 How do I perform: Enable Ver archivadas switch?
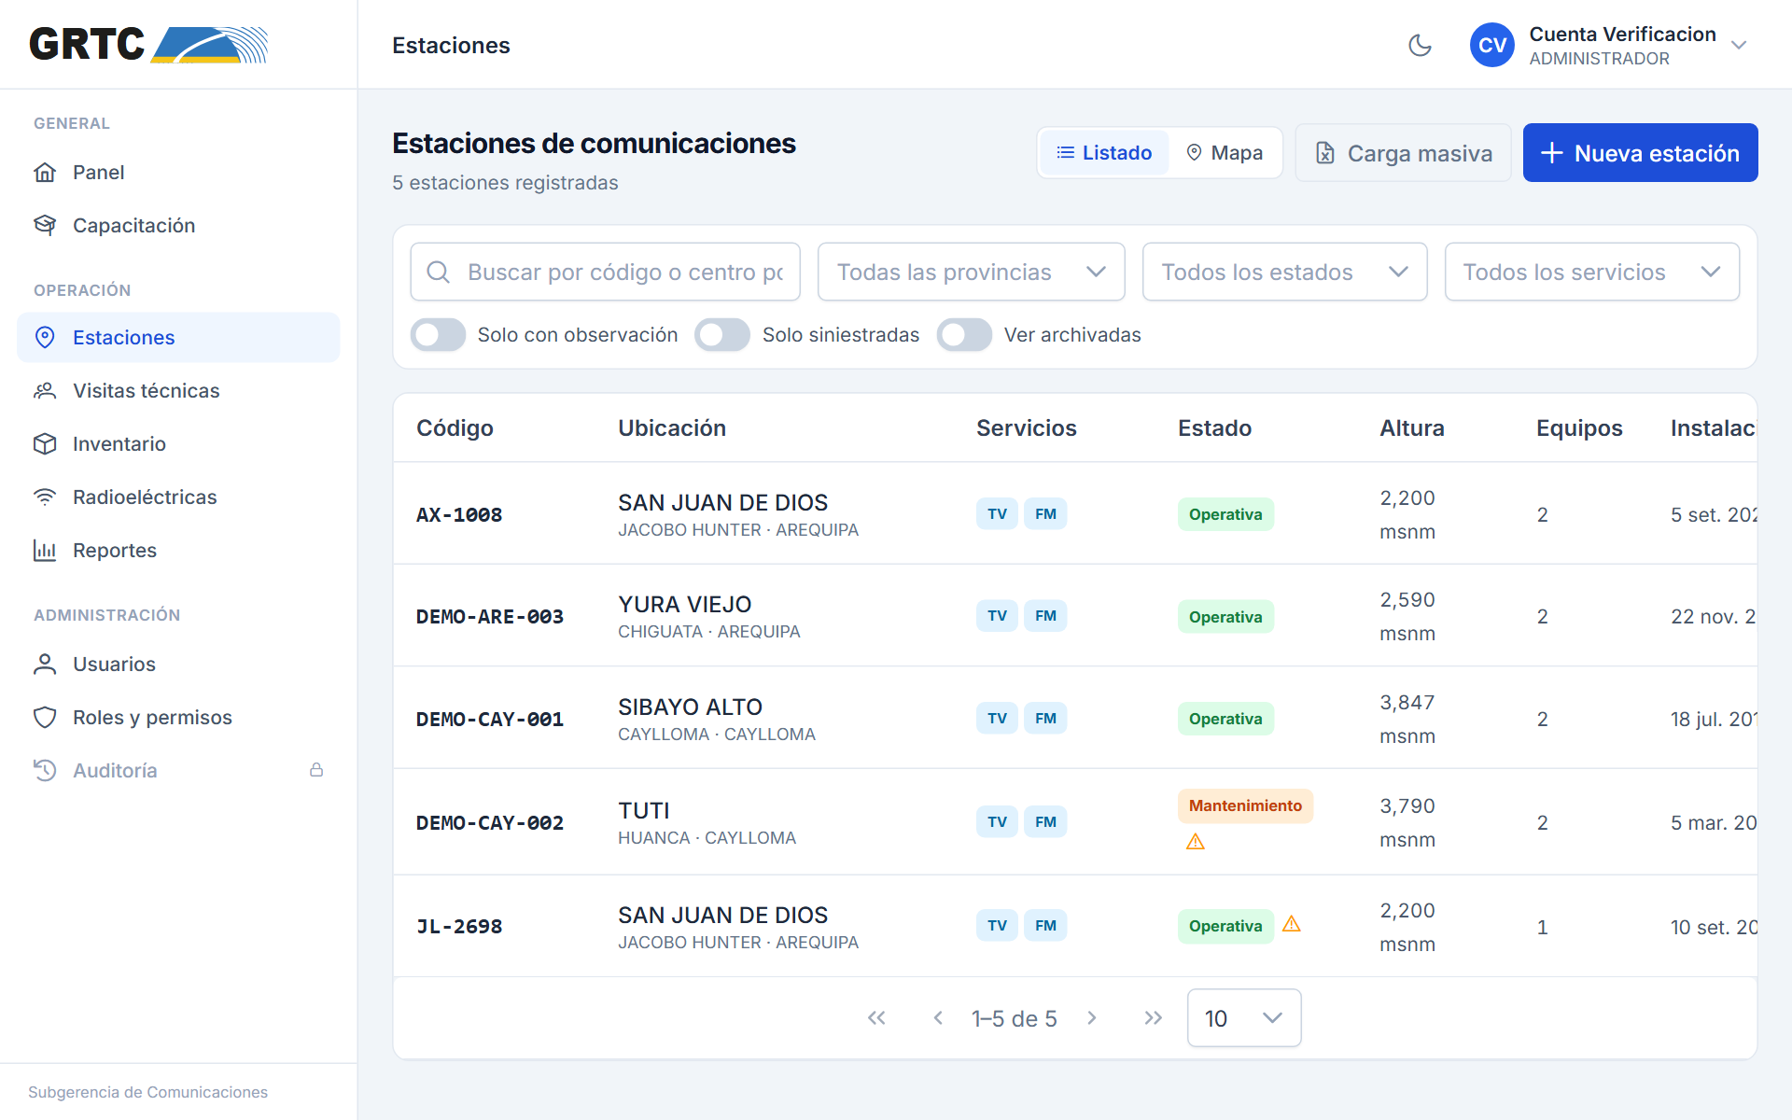pos(964,335)
